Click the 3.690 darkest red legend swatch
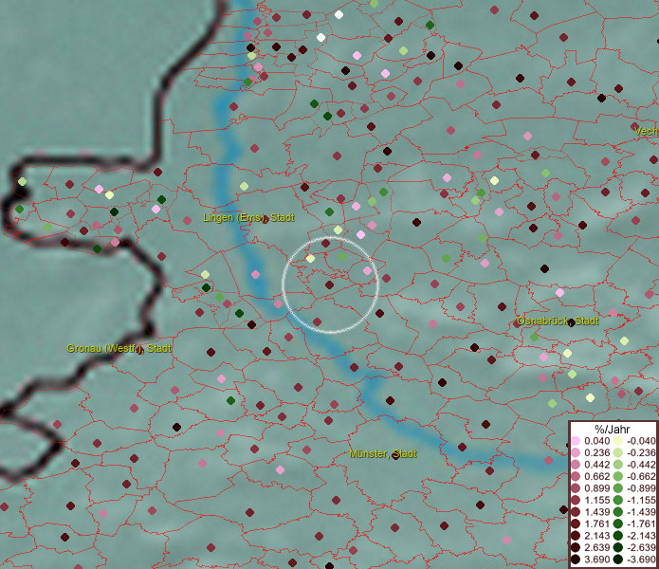 (576, 560)
